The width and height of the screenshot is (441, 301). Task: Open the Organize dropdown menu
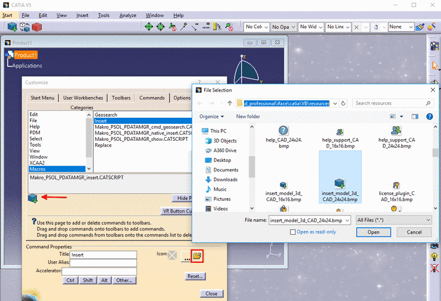click(x=212, y=117)
